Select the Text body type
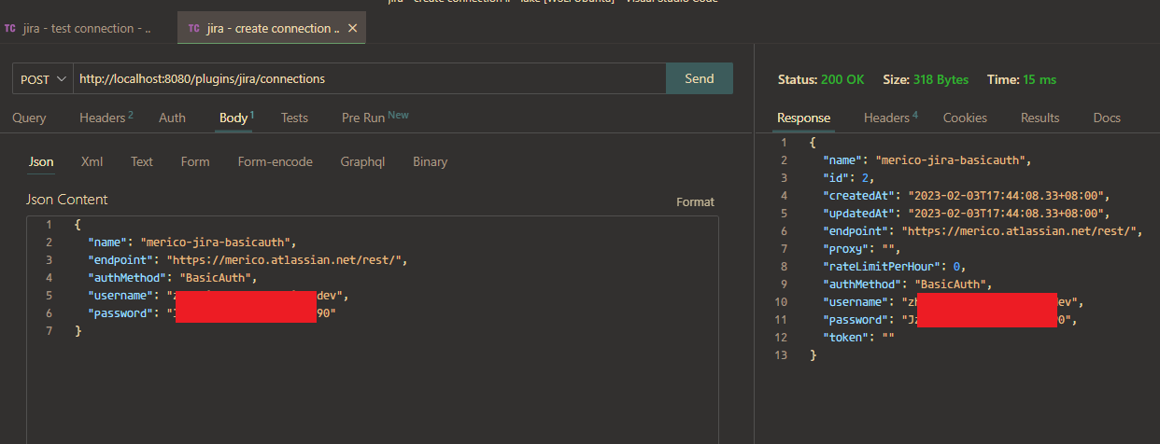This screenshot has height=444, width=1160. (x=142, y=161)
